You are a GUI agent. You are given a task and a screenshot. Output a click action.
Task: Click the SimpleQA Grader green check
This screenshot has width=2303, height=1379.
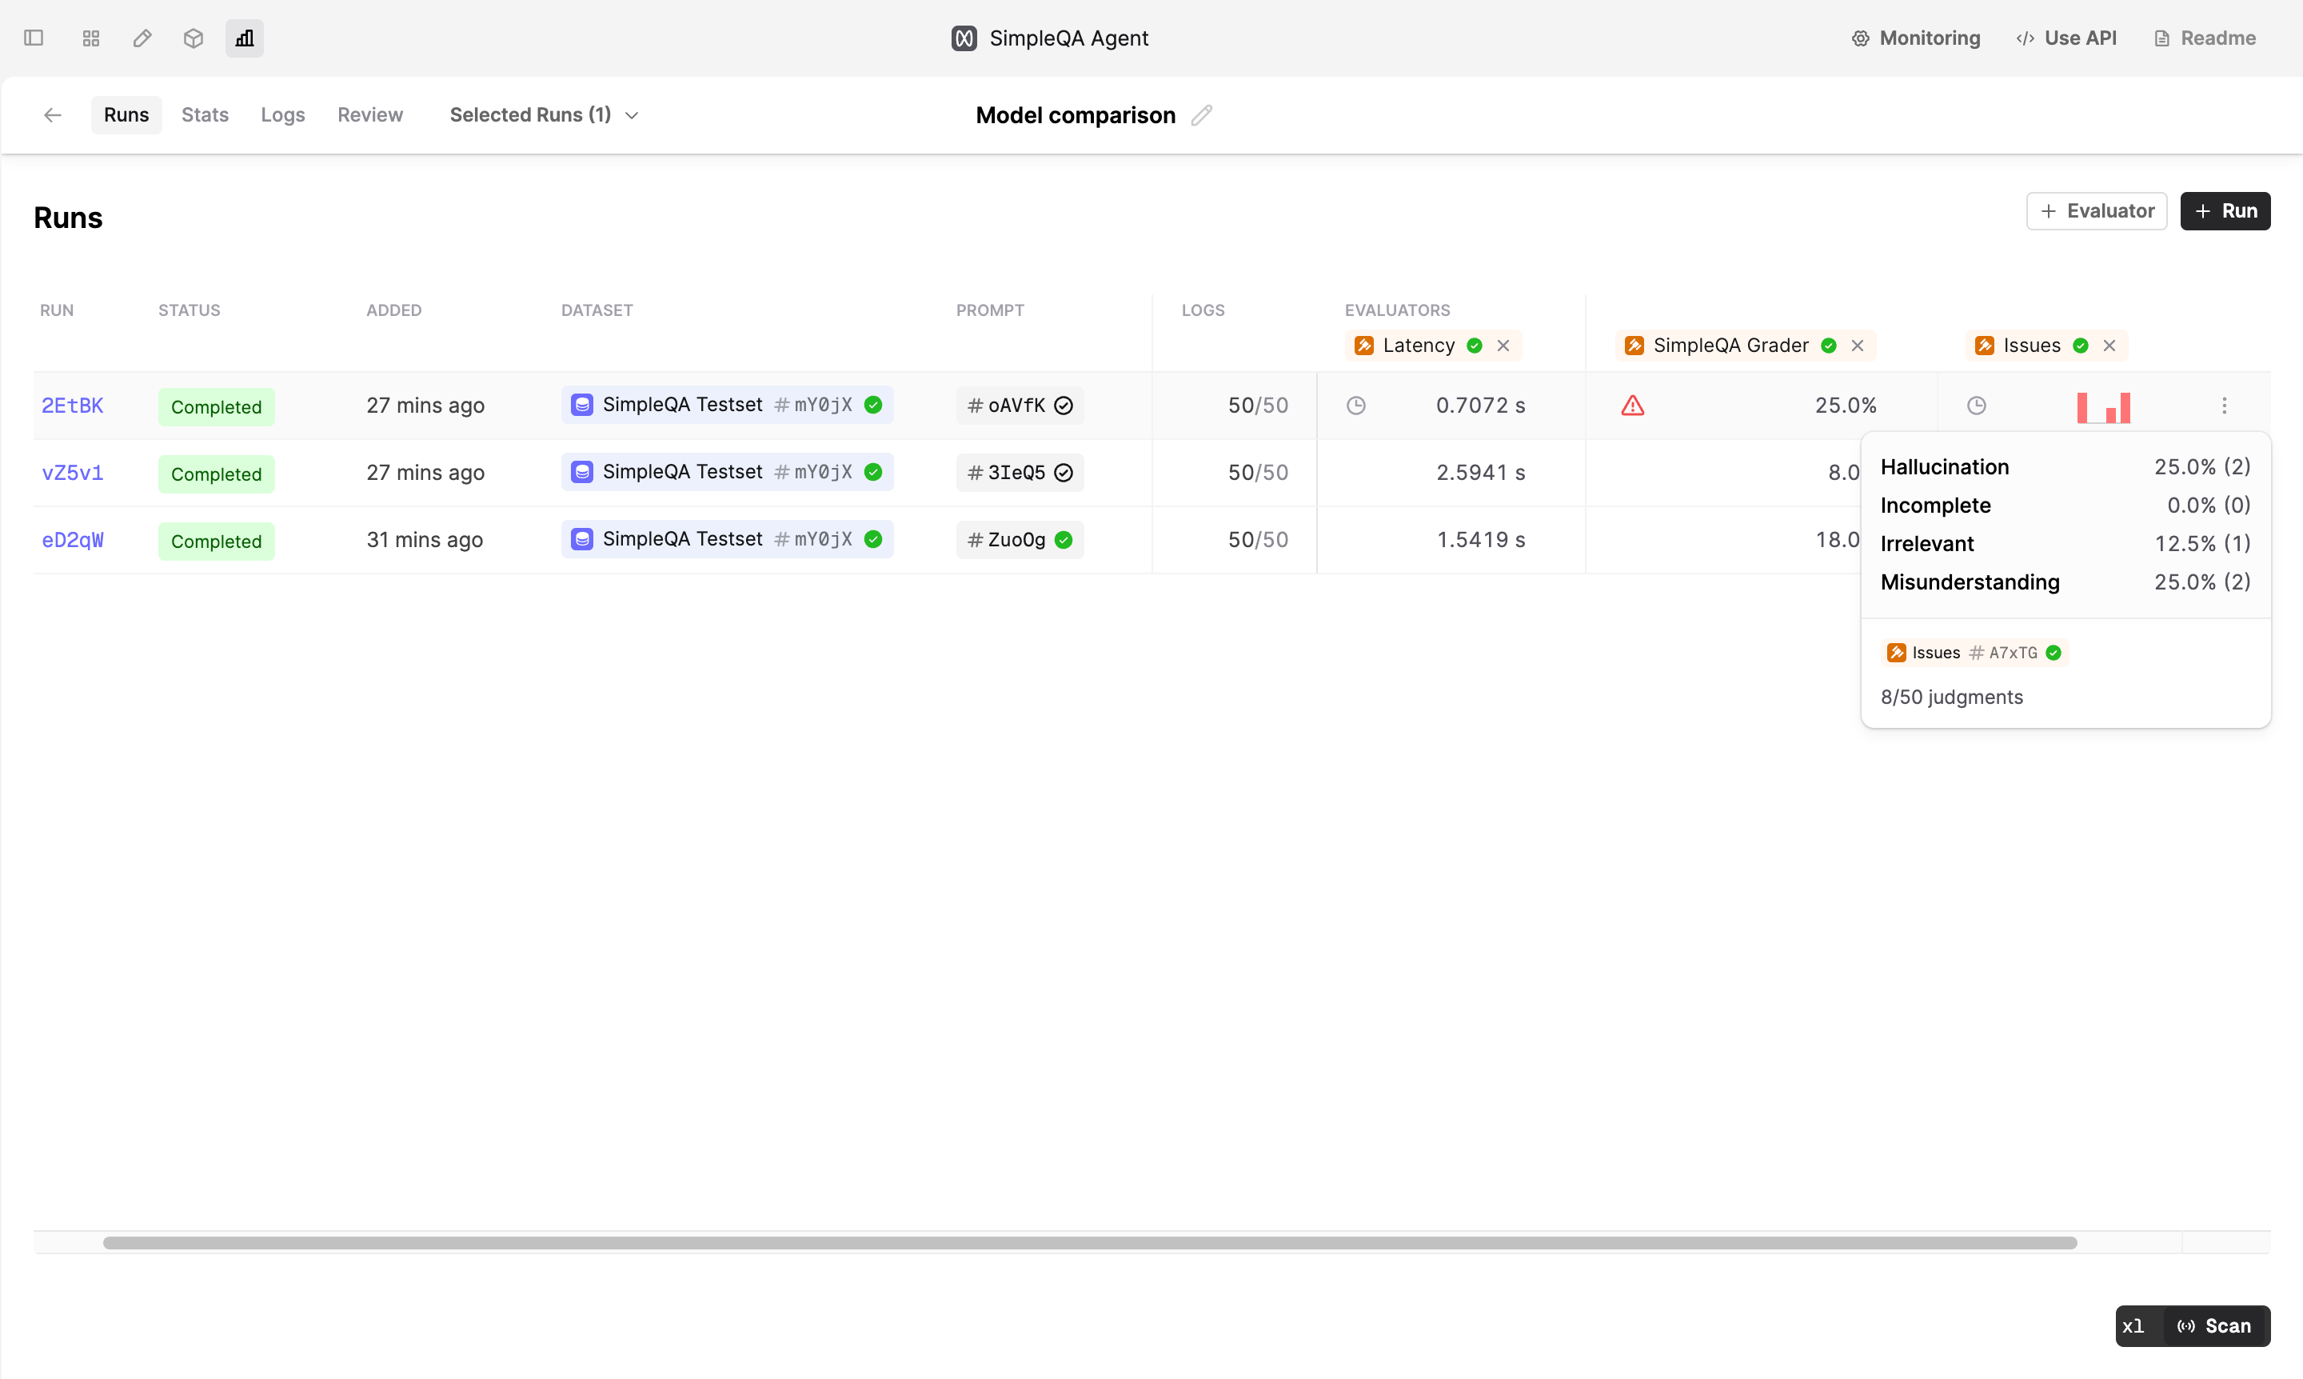point(1828,346)
